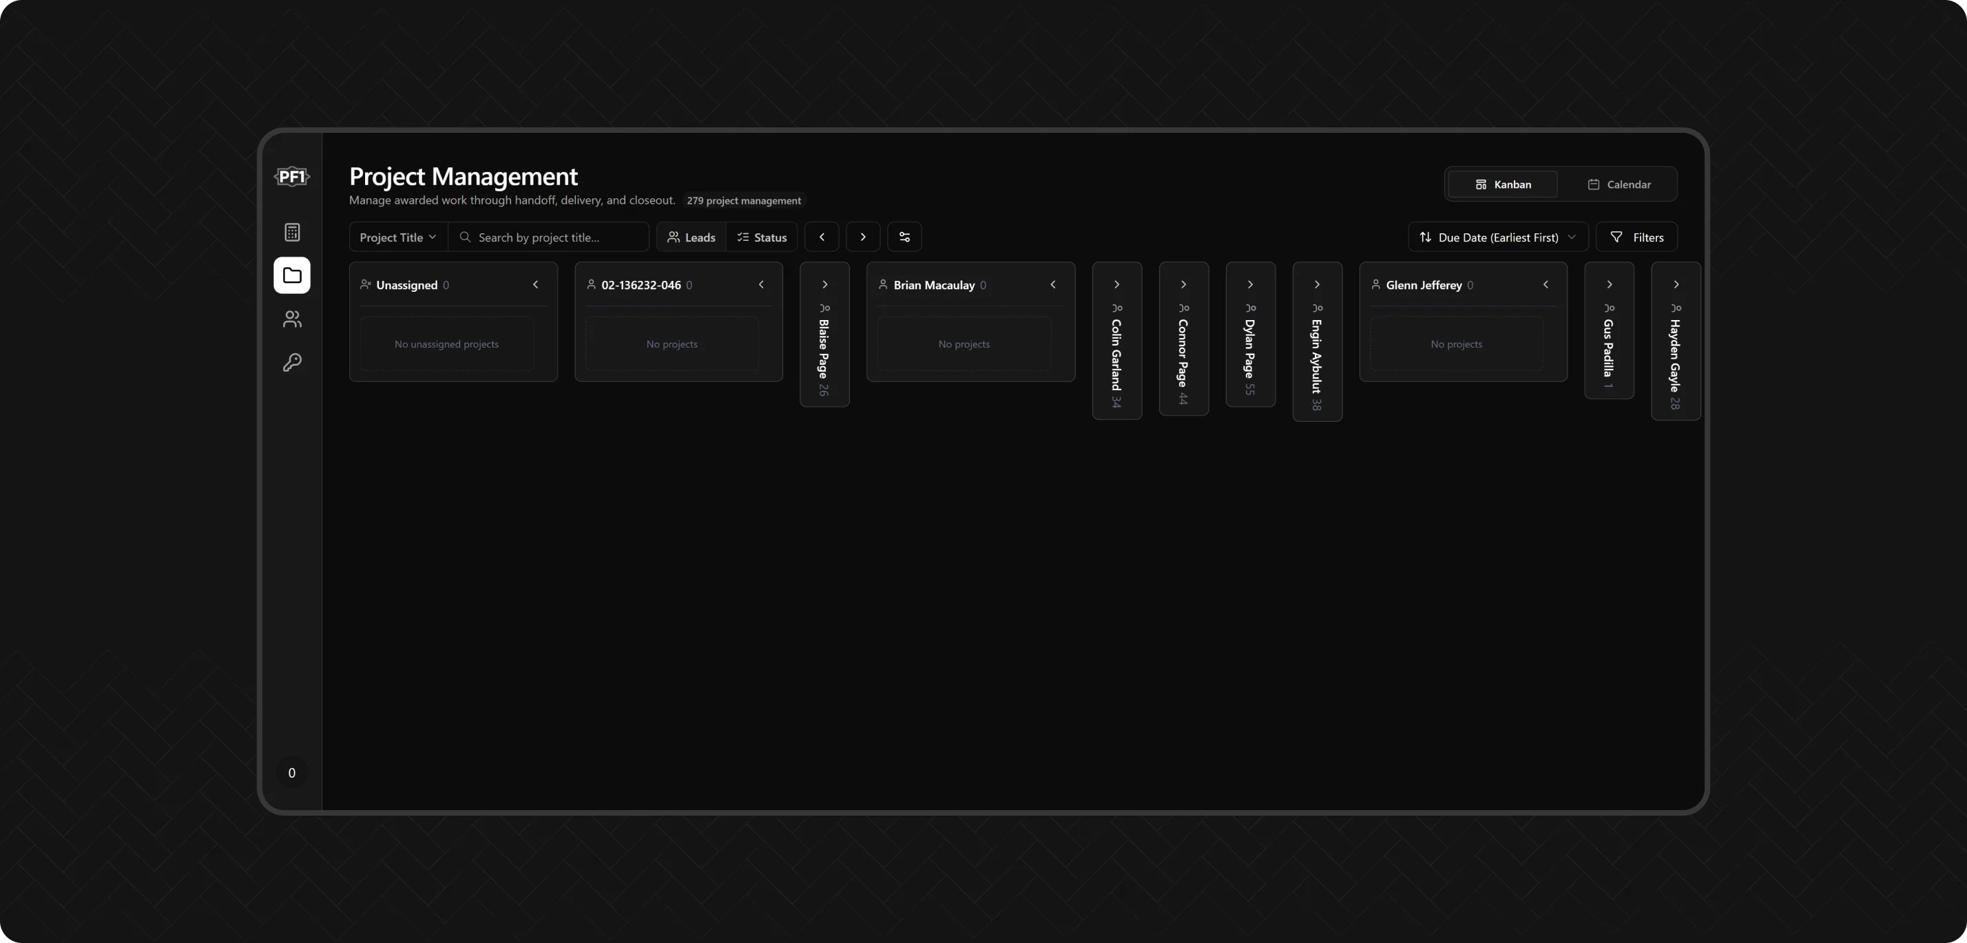Screen dimensions: 1967x943
Task: Click the Unassigned column title
Action: pos(407,286)
